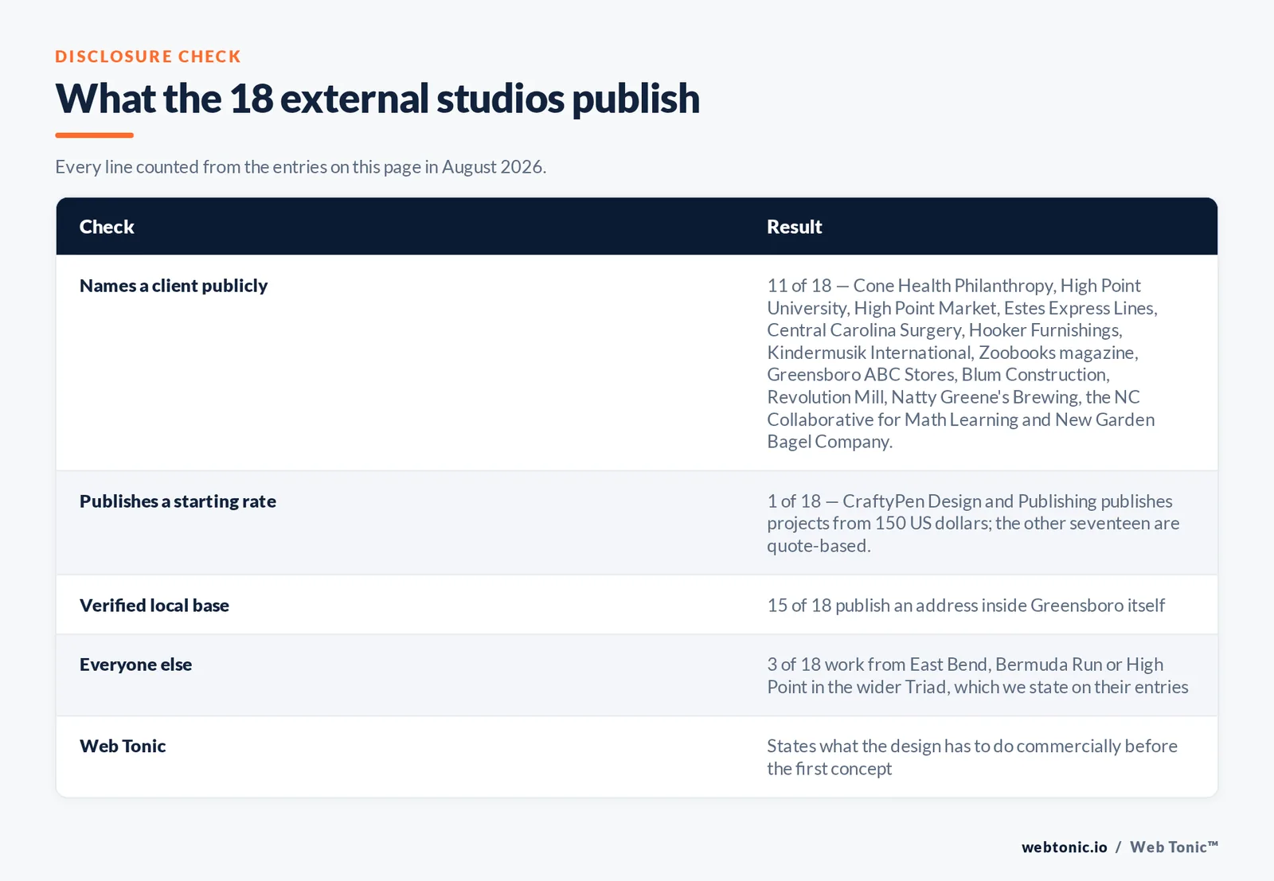Click the subtitle mentioning August 2026
The width and height of the screenshot is (1274, 881).
click(x=300, y=167)
